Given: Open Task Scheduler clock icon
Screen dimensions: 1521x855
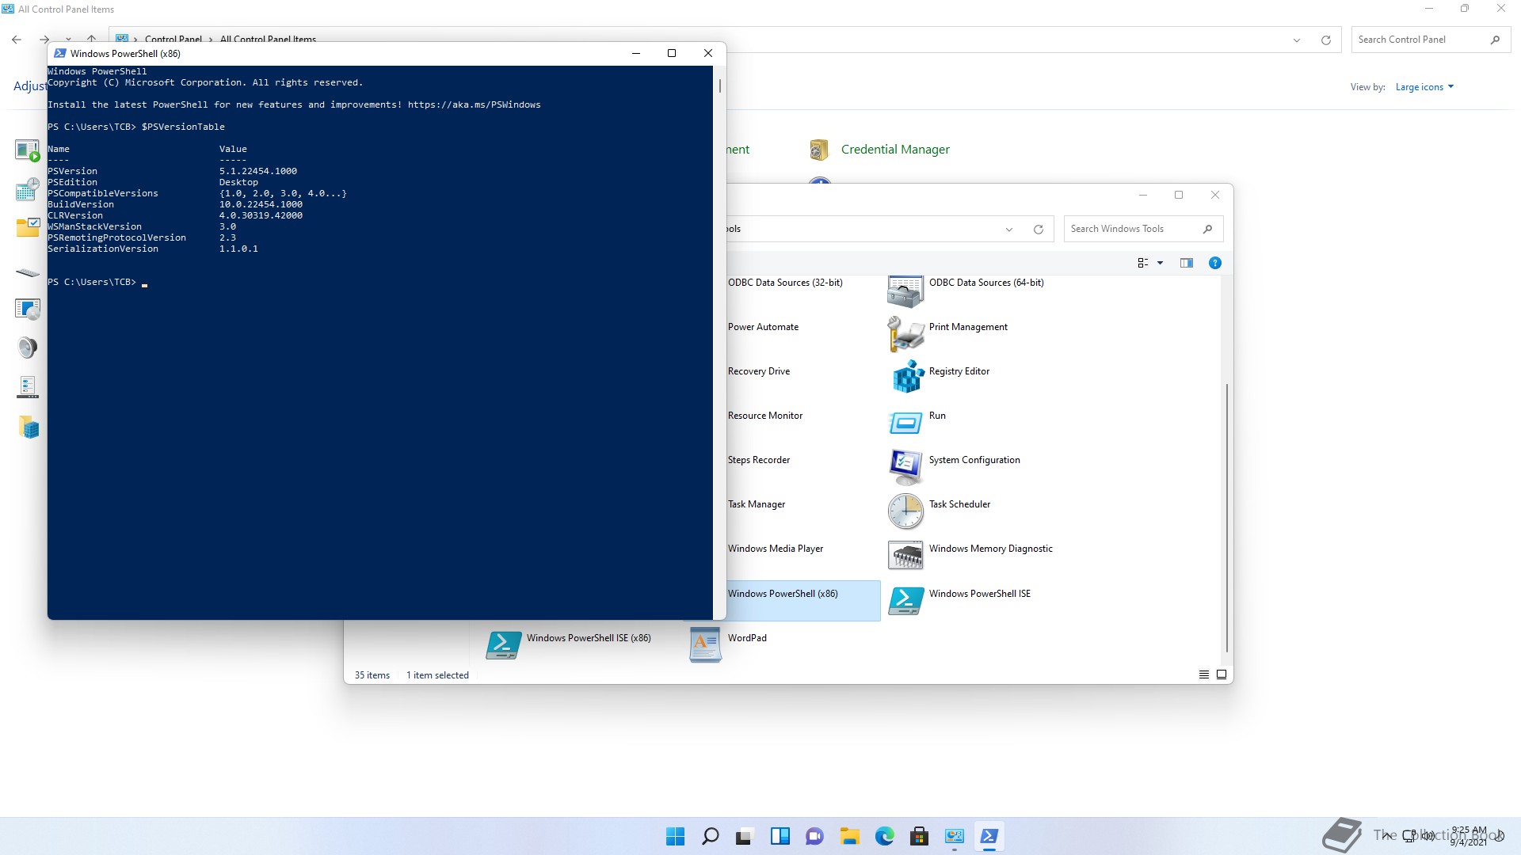Looking at the screenshot, I should pos(905,511).
